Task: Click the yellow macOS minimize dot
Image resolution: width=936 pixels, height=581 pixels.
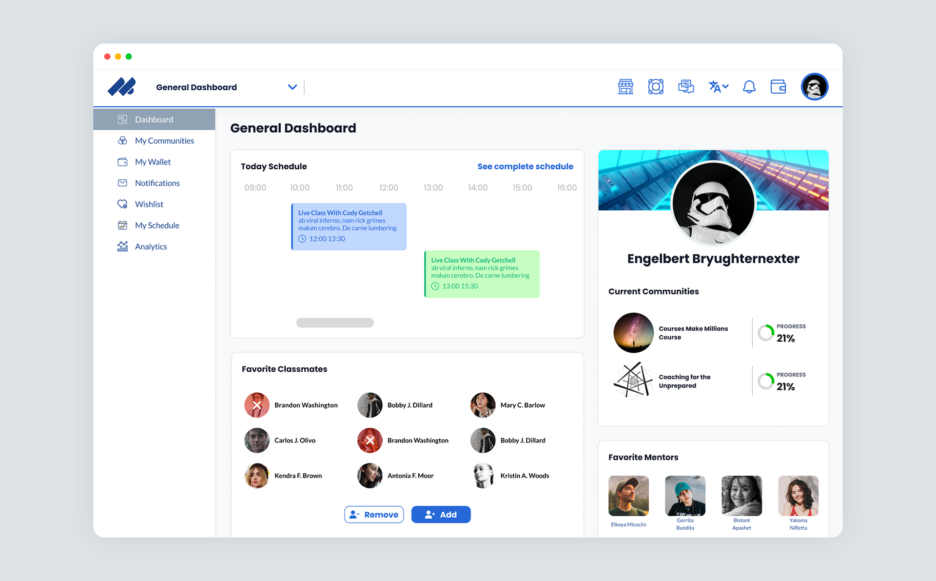Action: click(118, 57)
